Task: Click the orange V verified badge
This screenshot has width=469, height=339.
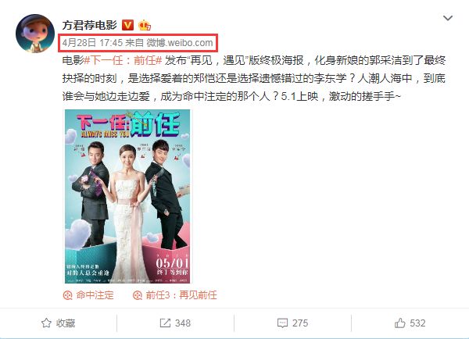Action: click(127, 25)
